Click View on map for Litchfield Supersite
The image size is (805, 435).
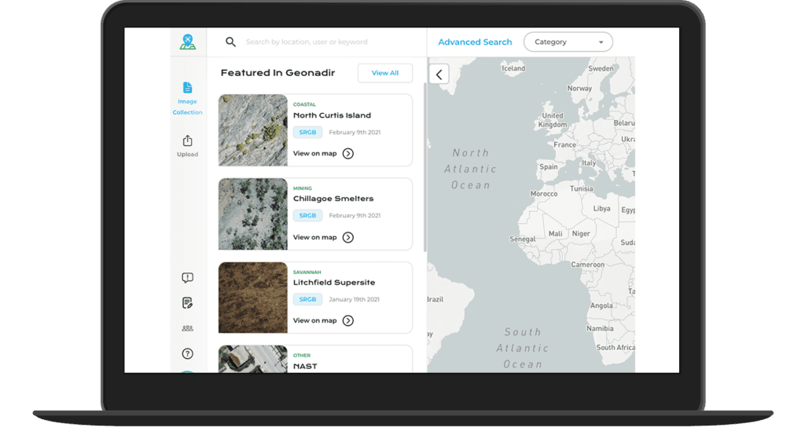(x=314, y=320)
